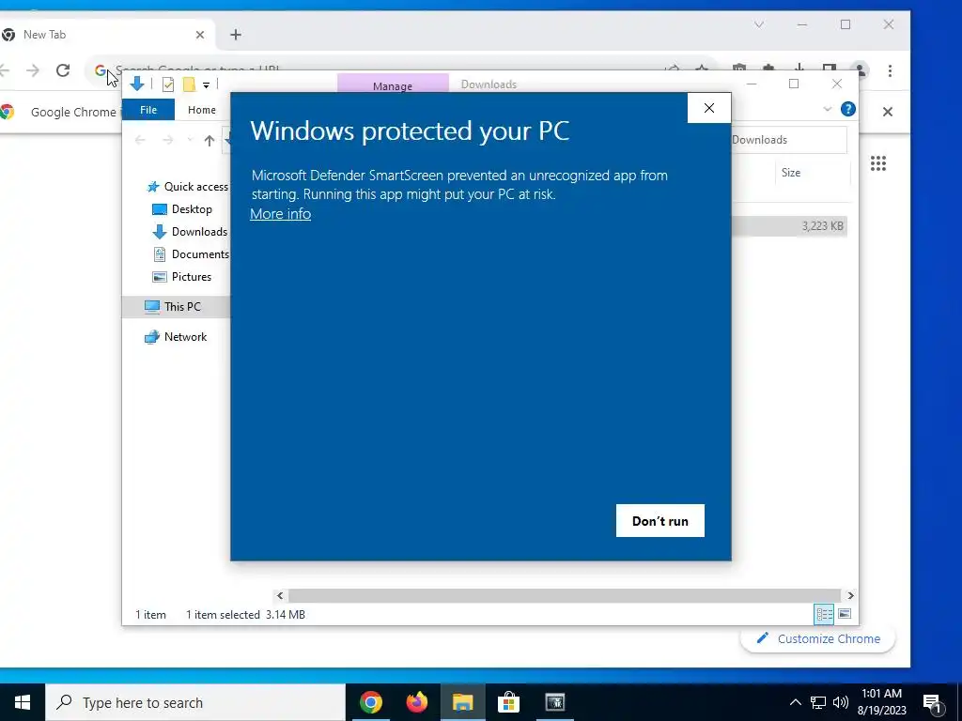Click the More info link in SmartScreen dialog

coord(280,214)
